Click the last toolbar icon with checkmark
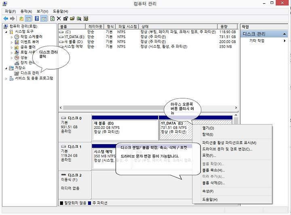 [86, 19]
